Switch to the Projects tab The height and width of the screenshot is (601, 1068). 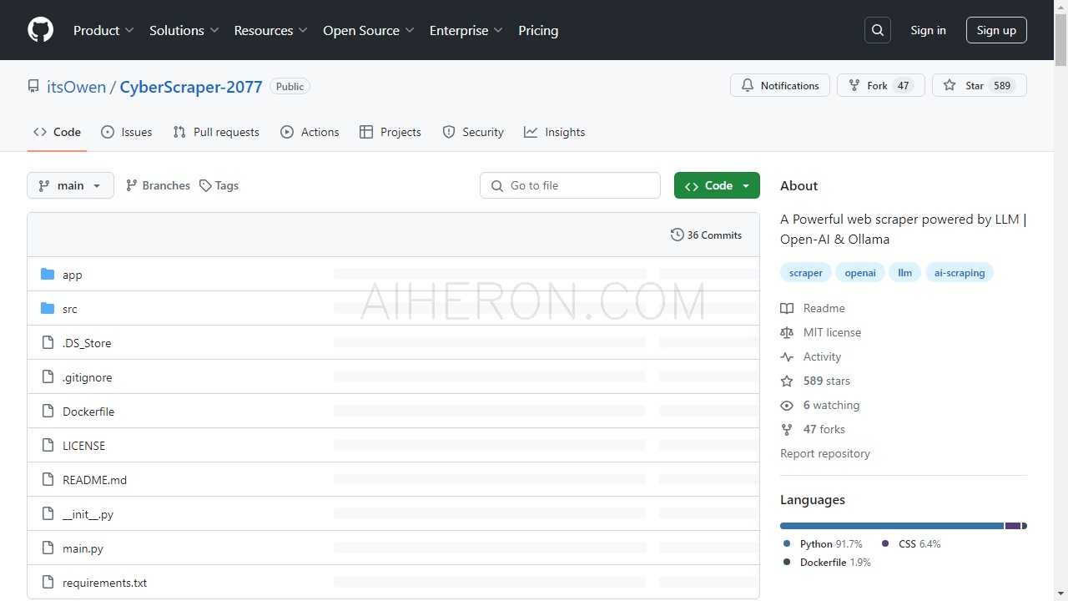(x=390, y=132)
